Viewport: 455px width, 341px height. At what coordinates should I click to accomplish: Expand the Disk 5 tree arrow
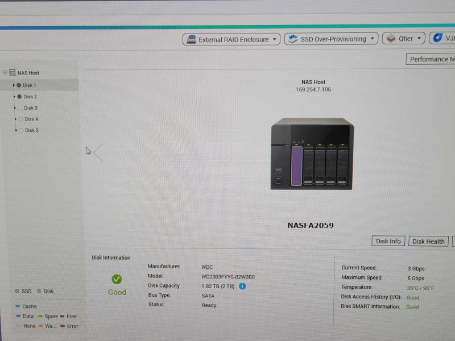16,130
